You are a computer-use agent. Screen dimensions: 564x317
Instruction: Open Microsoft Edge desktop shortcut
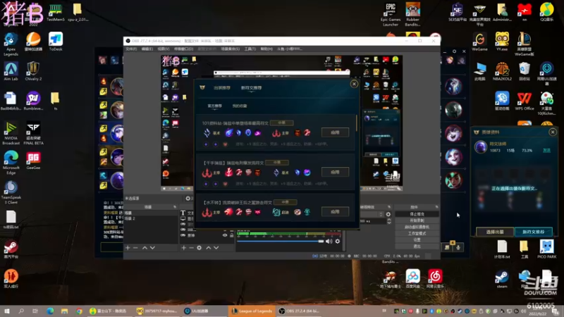coord(11,163)
